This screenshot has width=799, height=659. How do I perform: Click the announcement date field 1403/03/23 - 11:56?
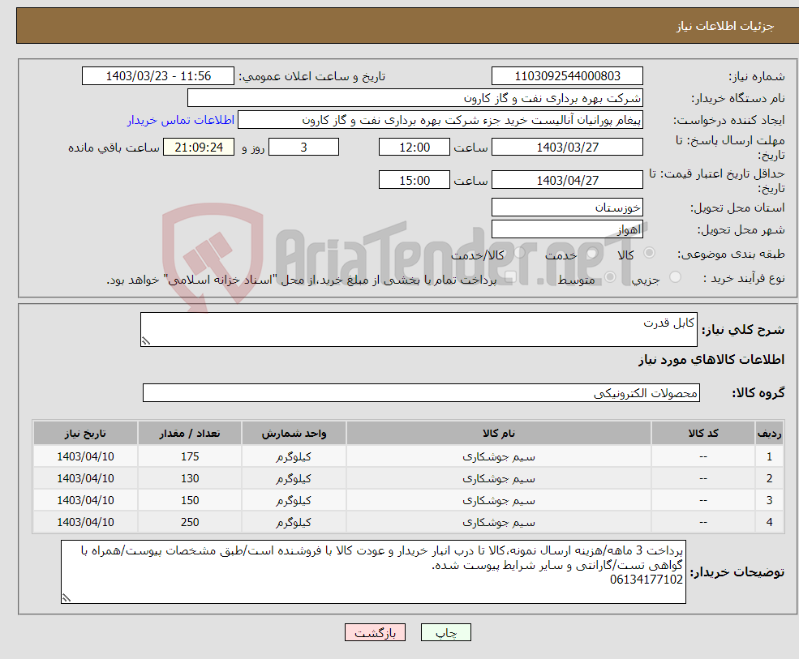point(158,76)
